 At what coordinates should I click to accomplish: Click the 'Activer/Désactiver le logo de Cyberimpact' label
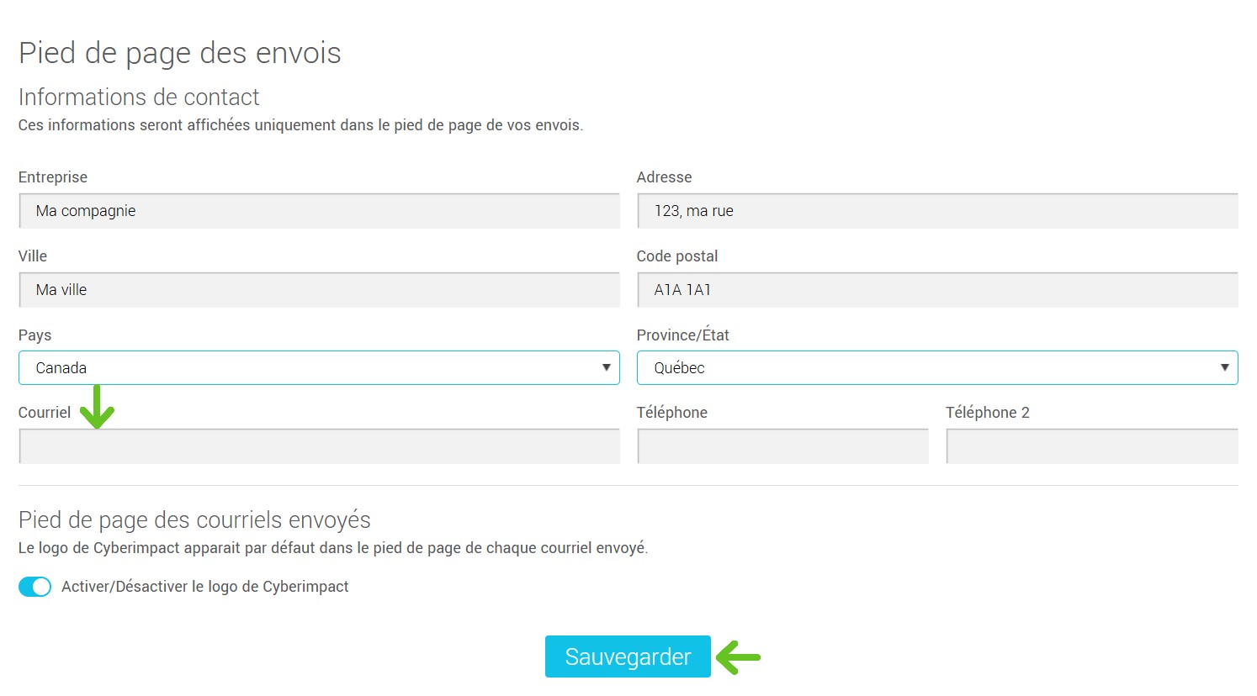pos(204,587)
